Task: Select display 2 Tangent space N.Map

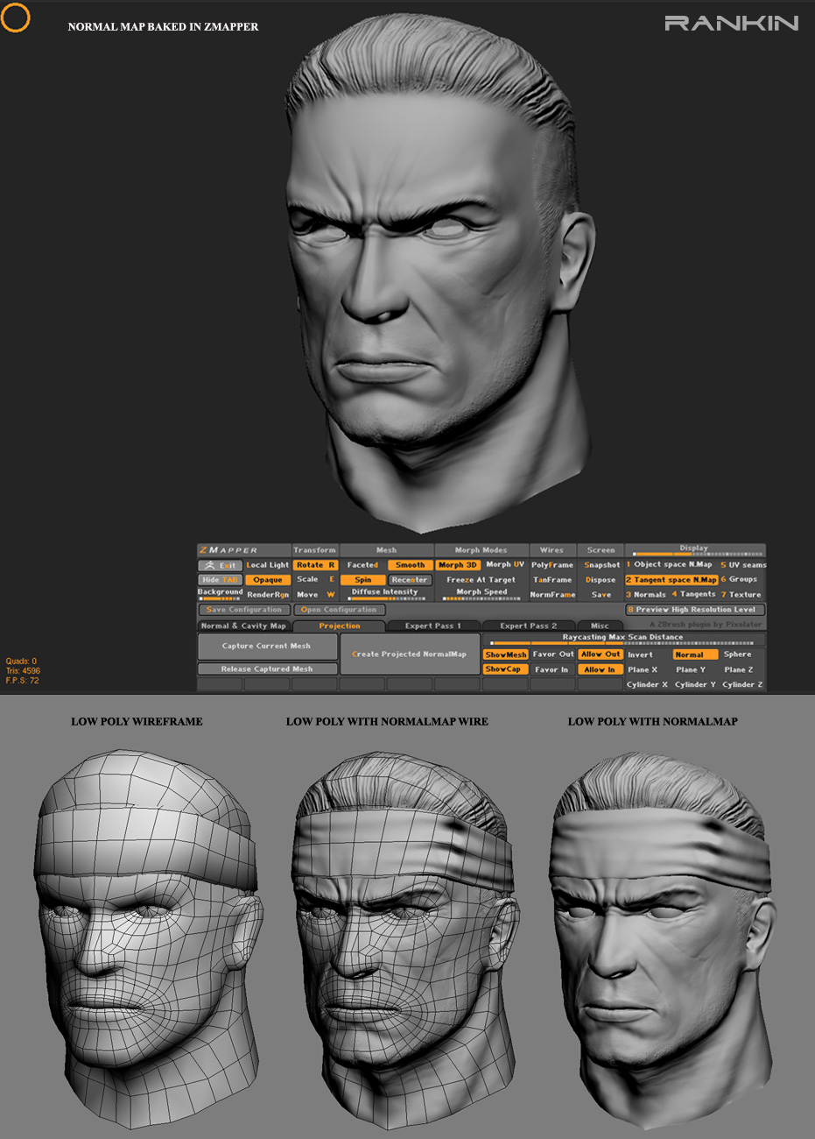Action: 671,580
